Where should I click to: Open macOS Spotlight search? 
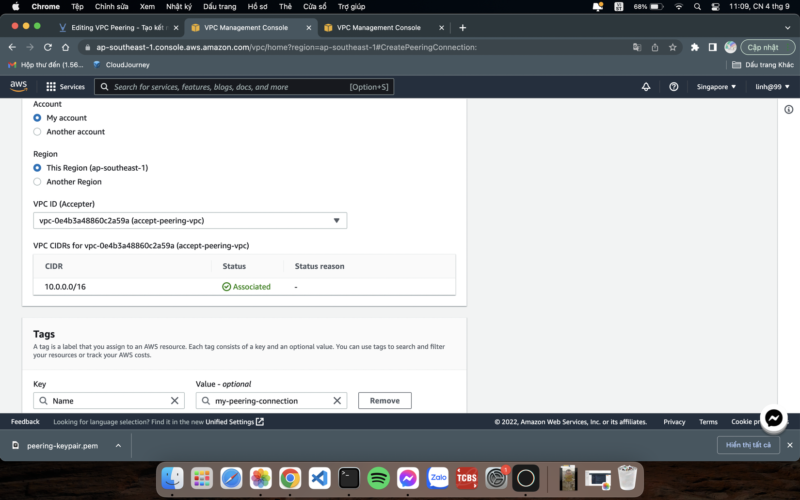pyautogui.click(x=697, y=6)
